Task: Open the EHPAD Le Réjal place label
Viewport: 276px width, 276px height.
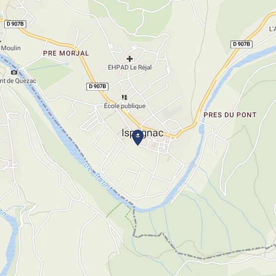Action: click(x=130, y=67)
